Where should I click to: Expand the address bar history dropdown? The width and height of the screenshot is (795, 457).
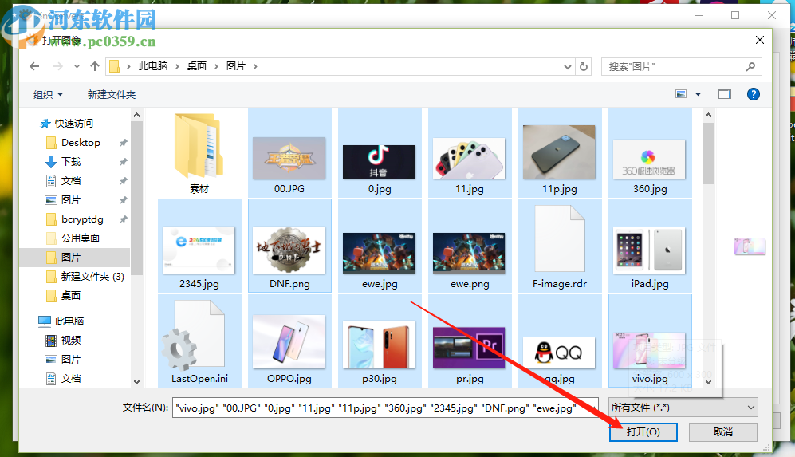click(568, 66)
